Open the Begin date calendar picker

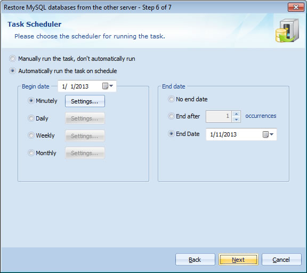pyautogui.click(x=108, y=86)
